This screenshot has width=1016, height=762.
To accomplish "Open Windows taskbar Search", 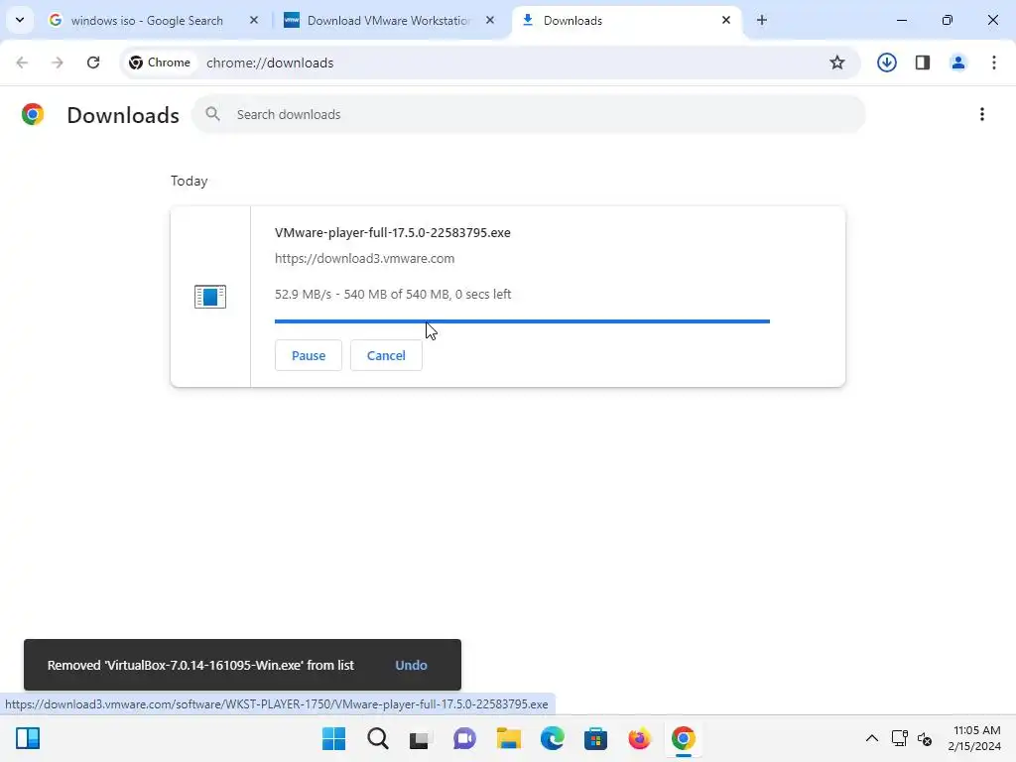I will tap(378, 738).
